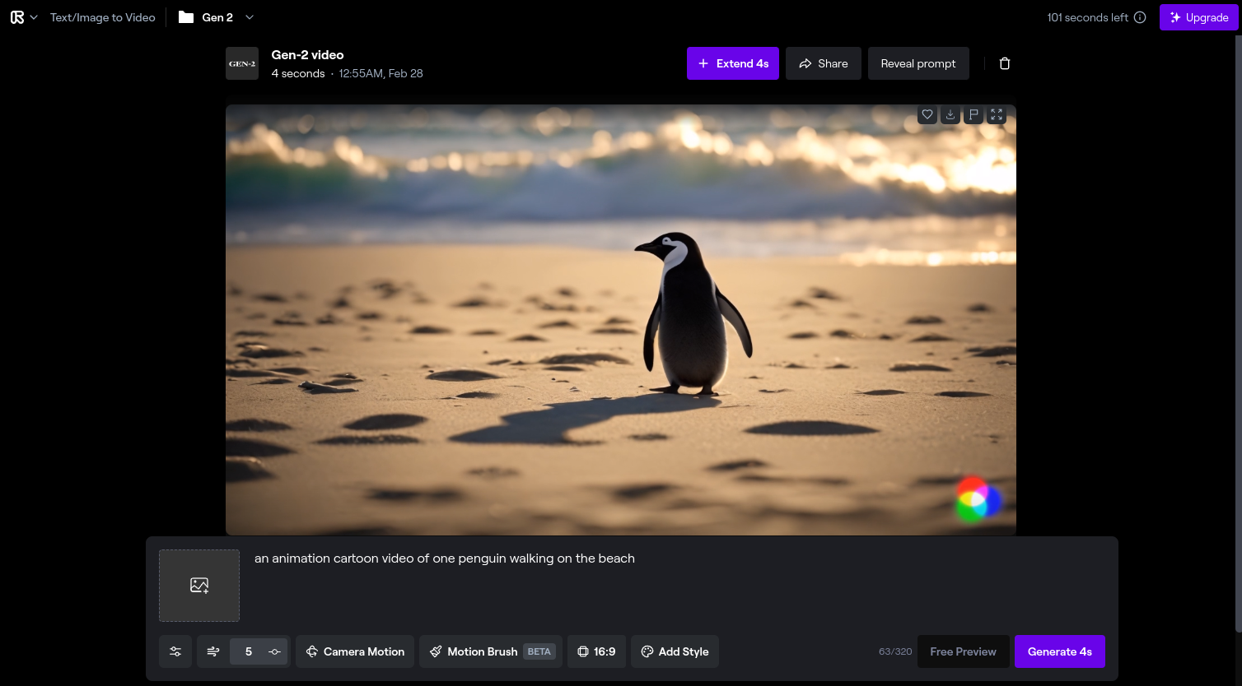Click Extend 4s to lengthen the video
The width and height of the screenshot is (1242, 686).
pyautogui.click(x=732, y=63)
